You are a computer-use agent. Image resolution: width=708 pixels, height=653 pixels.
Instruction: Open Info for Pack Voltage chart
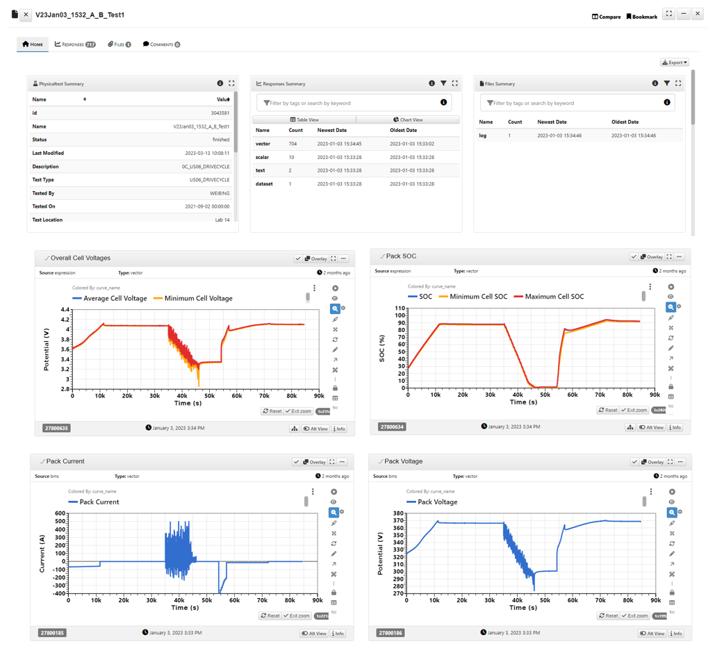click(676, 633)
